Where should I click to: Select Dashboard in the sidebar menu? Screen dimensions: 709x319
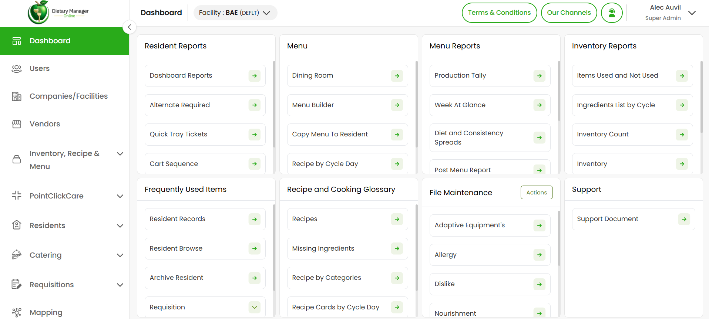[x=50, y=41]
